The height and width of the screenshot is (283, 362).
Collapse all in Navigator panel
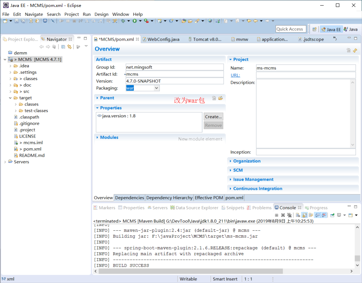click(x=63, y=47)
